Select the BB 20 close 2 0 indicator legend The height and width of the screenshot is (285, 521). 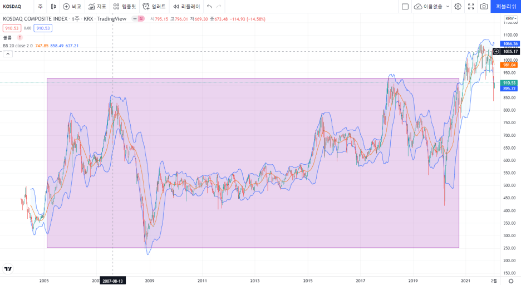click(18, 46)
